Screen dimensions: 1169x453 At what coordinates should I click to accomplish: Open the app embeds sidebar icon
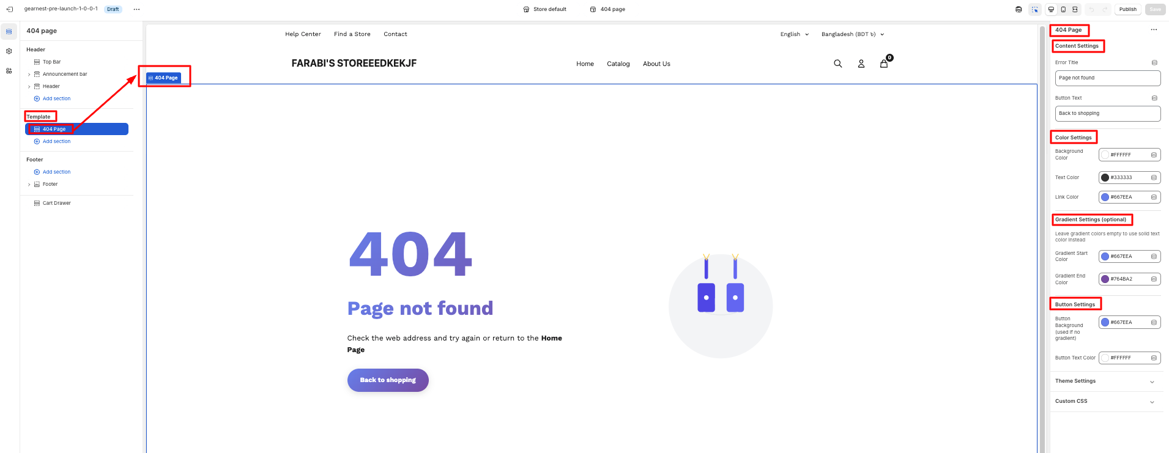pyautogui.click(x=9, y=71)
